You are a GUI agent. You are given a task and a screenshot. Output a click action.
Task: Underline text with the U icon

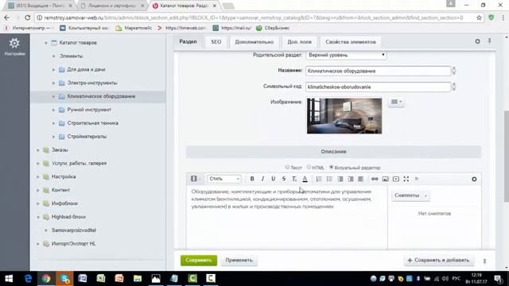(x=274, y=179)
